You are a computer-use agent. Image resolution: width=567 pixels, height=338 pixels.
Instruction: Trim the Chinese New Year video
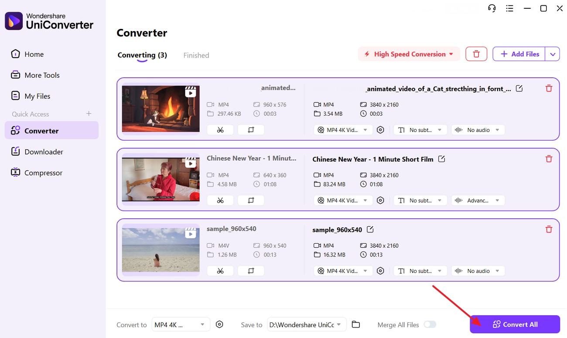click(220, 200)
